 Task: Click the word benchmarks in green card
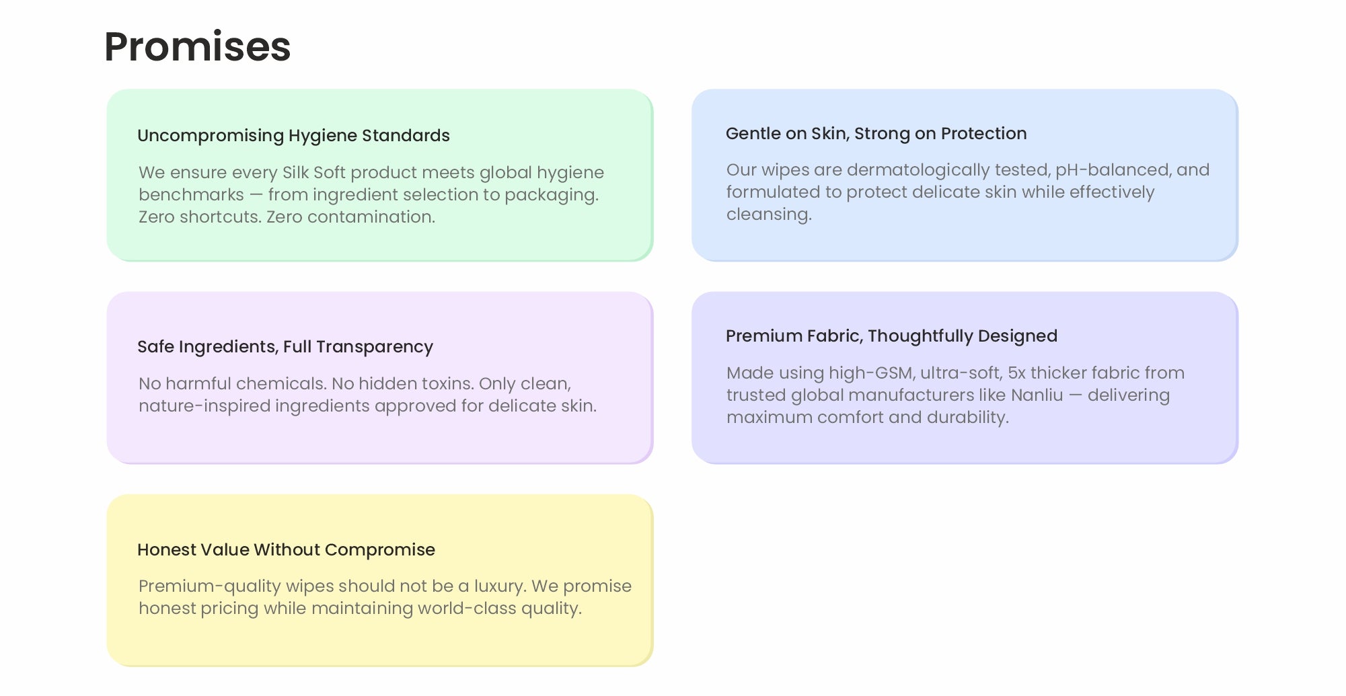point(191,195)
